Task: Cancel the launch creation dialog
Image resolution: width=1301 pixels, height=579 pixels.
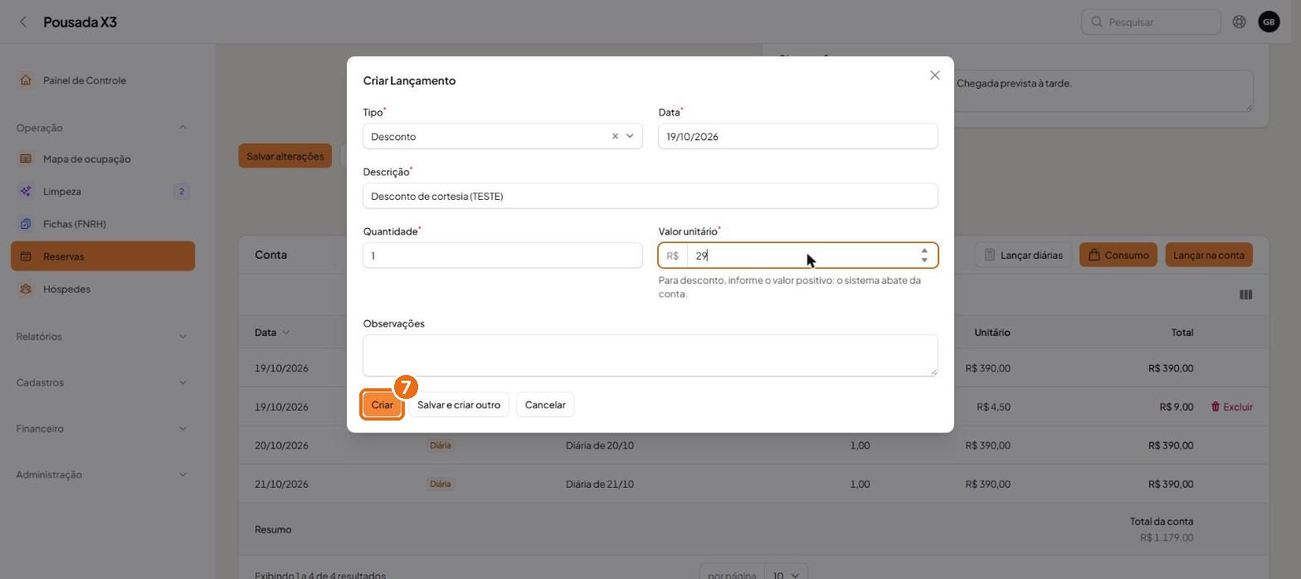Action: coord(545,405)
